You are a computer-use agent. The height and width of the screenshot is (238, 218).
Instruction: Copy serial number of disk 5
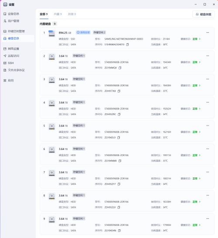pos(119,137)
